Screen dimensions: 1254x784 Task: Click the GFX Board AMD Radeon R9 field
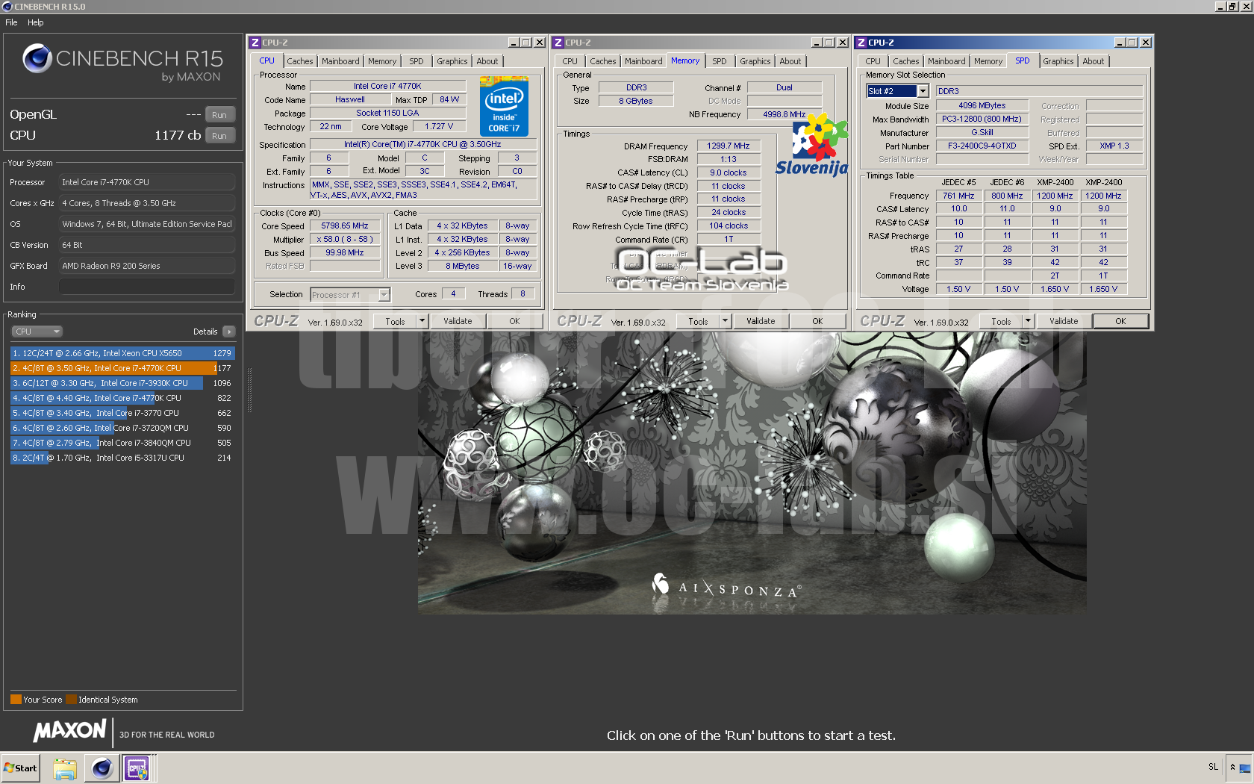pos(147,266)
